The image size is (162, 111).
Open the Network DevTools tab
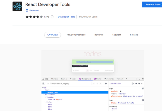click(120, 79)
